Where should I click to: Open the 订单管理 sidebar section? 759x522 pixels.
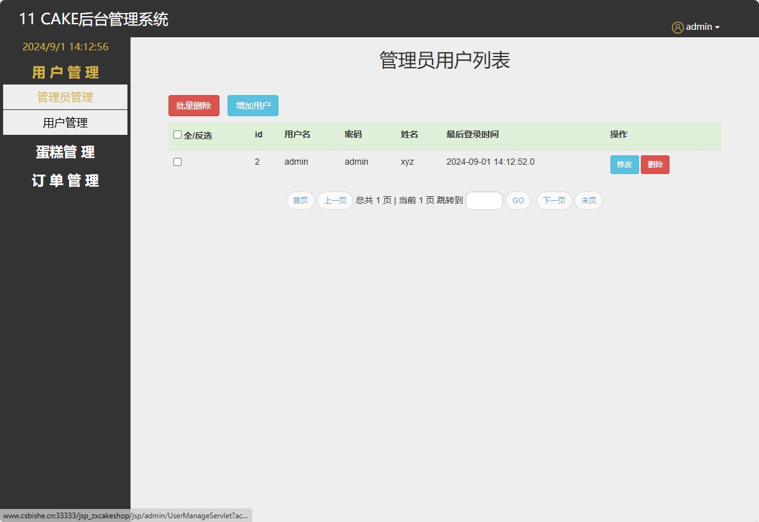(x=65, y=181)
